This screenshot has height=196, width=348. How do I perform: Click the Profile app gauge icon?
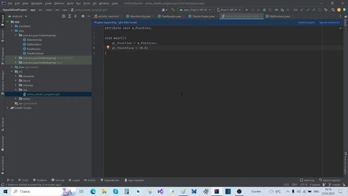click(276, 10)
